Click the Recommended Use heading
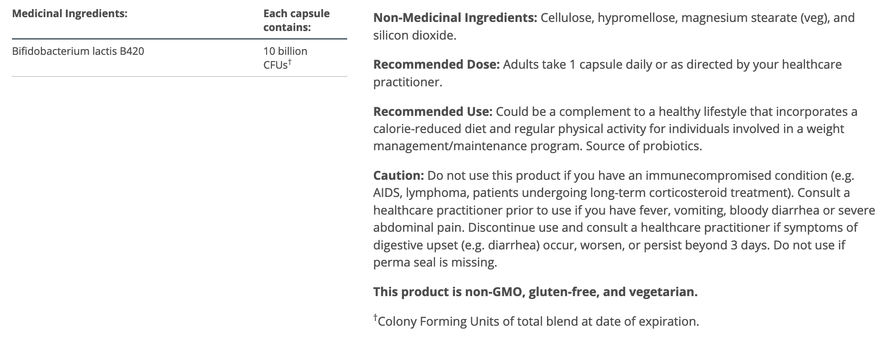888x350 pixels. (432, 112)
